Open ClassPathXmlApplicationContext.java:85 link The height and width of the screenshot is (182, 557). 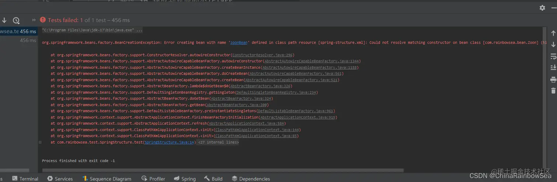(x=256, y=136)
